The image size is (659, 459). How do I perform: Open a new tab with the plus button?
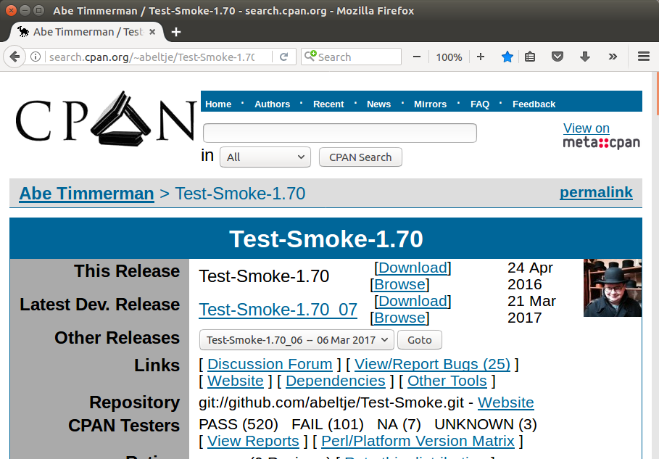(x=176, y=32)
